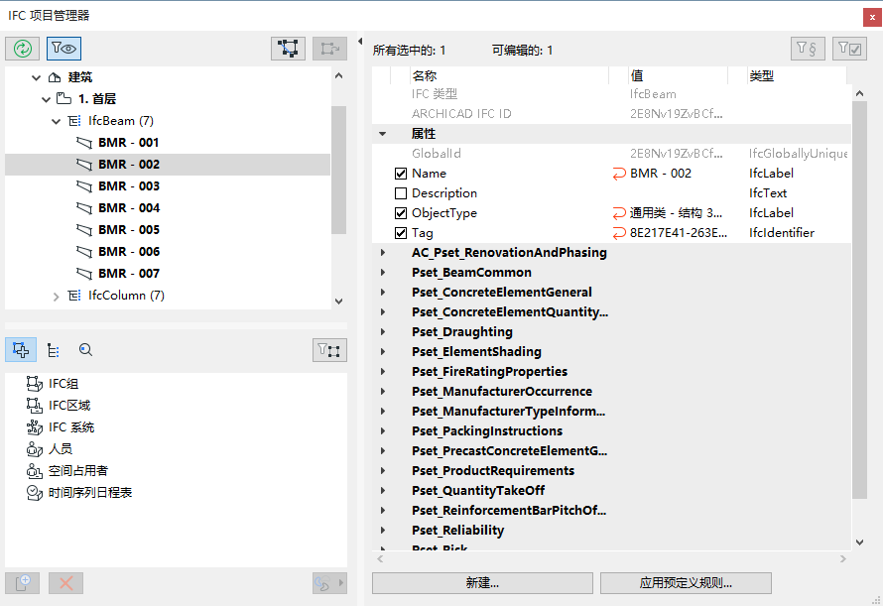
Task: Click the 名称 column header
Action: [x=509, y=75]
